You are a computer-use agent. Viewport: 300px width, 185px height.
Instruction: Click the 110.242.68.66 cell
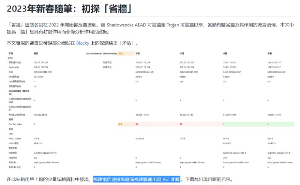[x=40, y=115]
